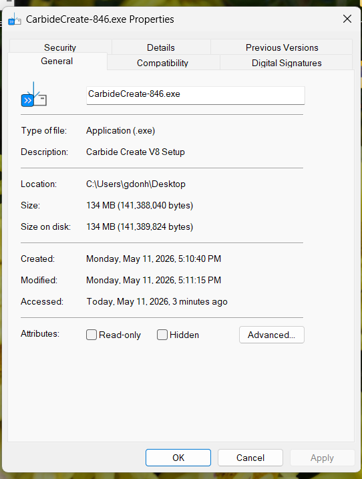Click the Accessed label
Viewport: 362px width, 479px height.
[42, 301]
